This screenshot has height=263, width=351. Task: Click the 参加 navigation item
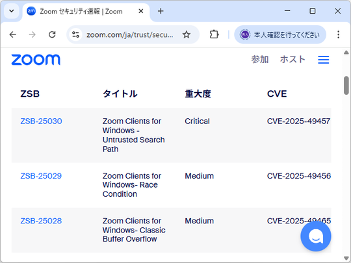click(x=259, y=60)
